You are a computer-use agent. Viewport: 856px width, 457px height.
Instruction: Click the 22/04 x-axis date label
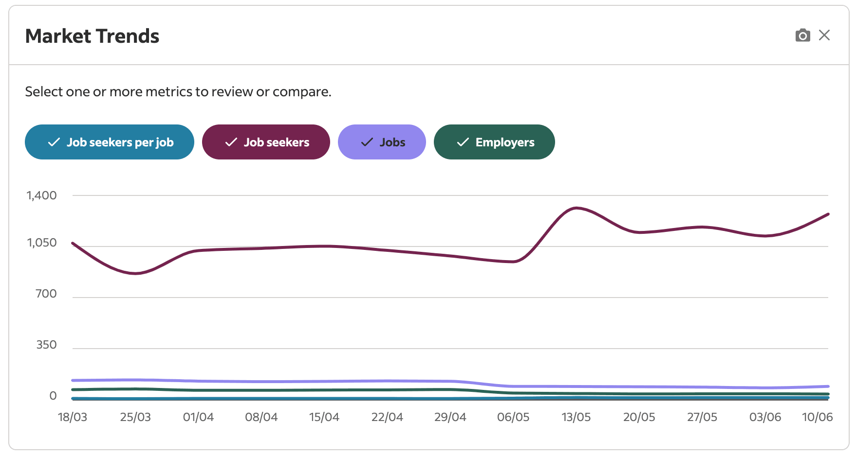coord(387,417)
